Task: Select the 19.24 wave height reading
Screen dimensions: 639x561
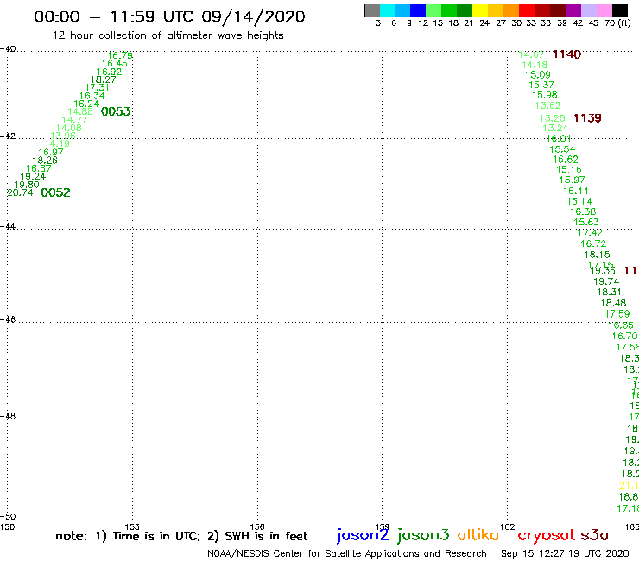Action: 33,177
